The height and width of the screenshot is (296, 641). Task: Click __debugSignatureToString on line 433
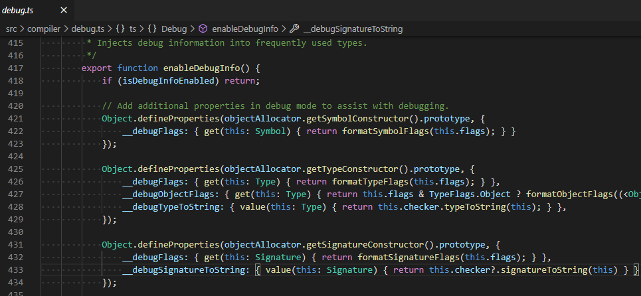pos(183,270)
